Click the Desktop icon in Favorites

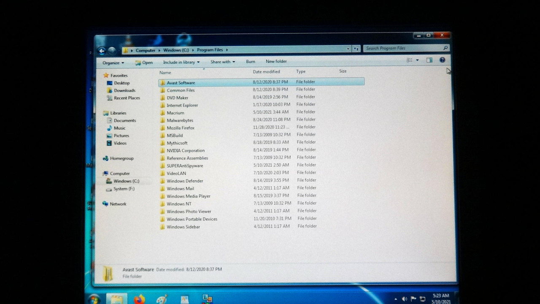[x=110, y=83]
